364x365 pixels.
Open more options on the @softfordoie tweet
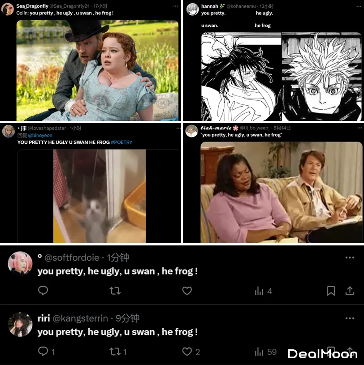(350, 258)
